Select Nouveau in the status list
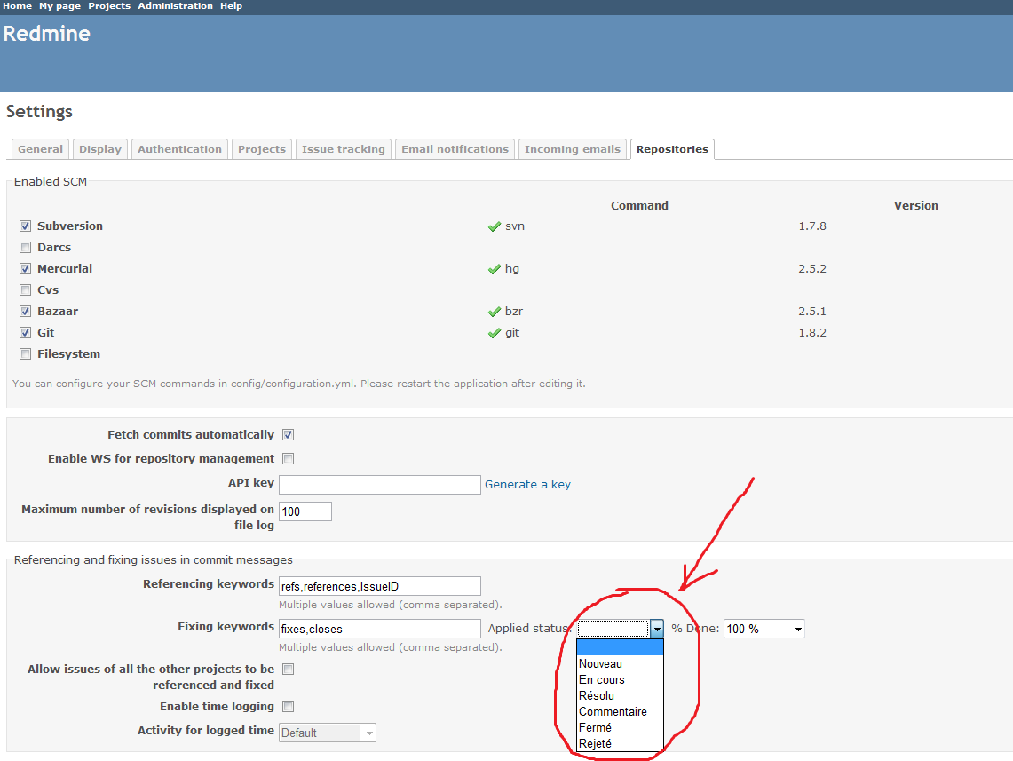This screenshot has height=761, width=1013. tap(620, 663)
